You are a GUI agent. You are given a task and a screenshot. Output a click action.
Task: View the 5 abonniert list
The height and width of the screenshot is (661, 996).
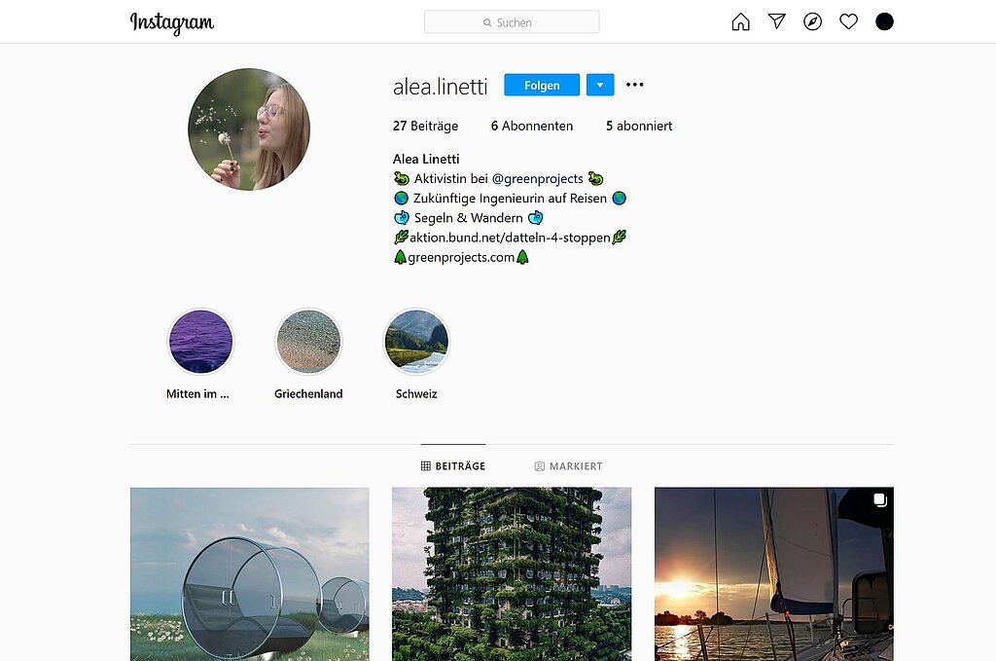click(639, 126)
